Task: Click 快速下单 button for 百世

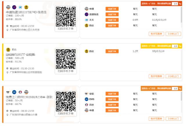Action: click(x=112, y=105)
